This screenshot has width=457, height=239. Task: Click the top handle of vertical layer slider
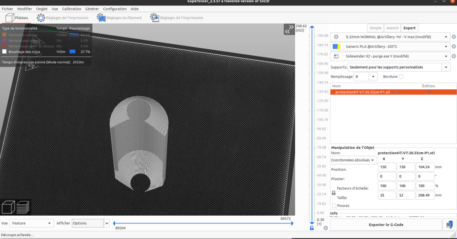point(312,27)
